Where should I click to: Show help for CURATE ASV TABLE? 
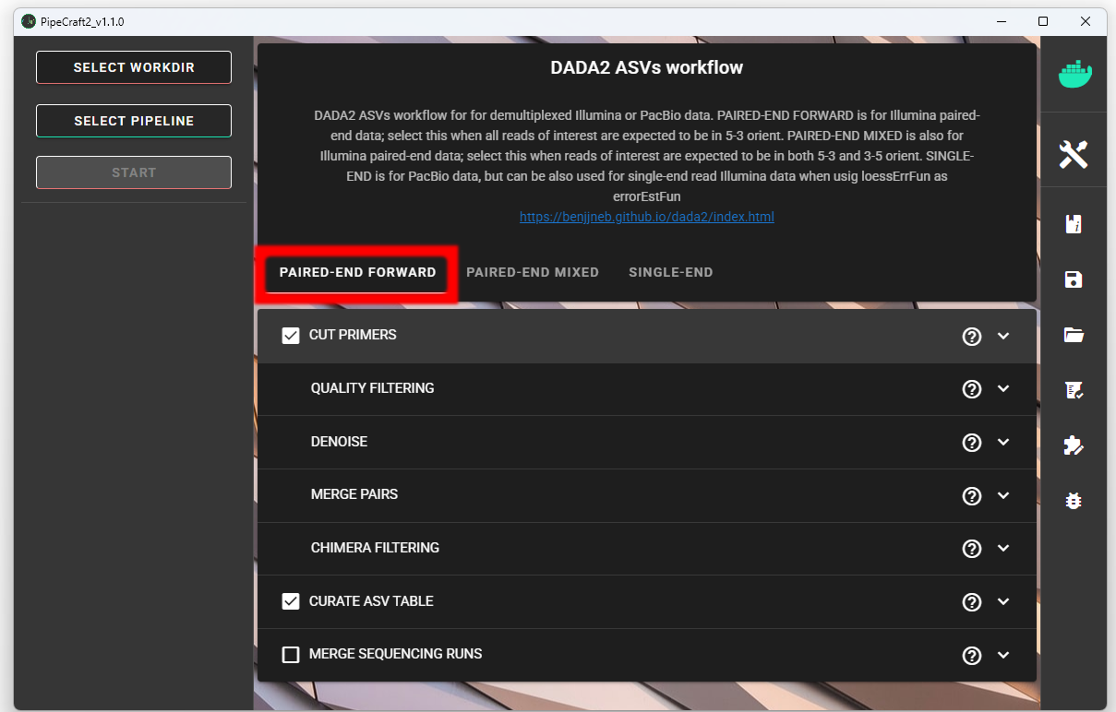tap(972, 602)
